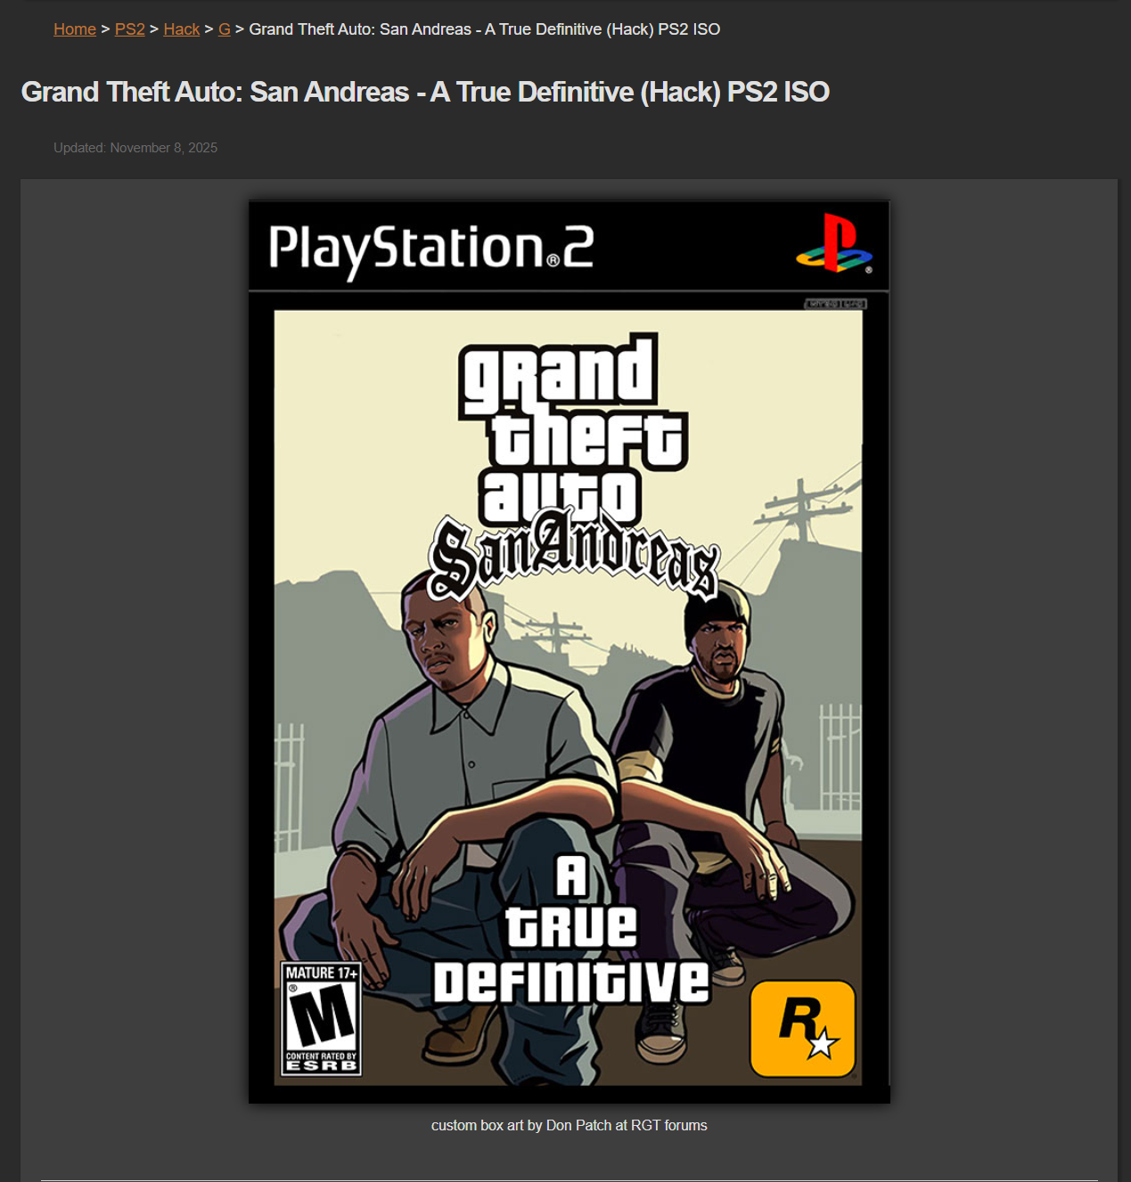The height and width of the screenshot is (1182, 1131).
Task: Click the small label tag under PlayStation banner
Action: 835,304
